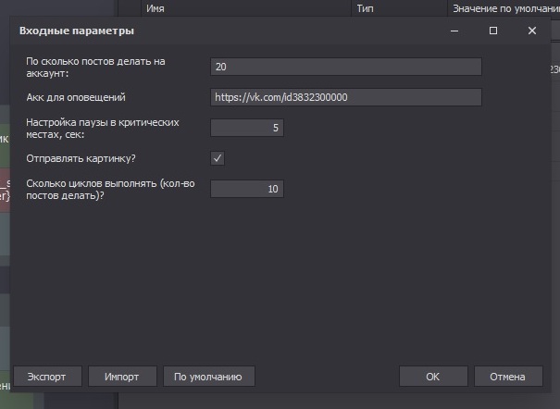Confirm the dialog with OK

(x=433, y=377)
